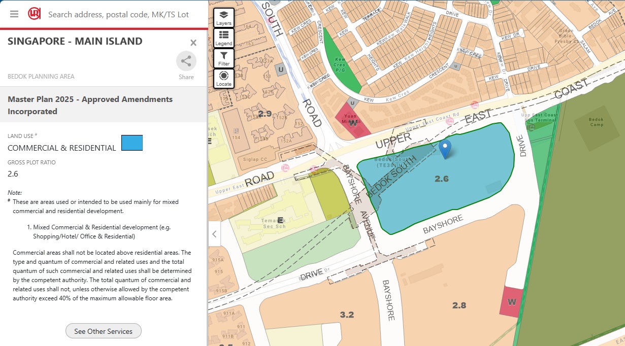Click the blue land use color swatch
Viewport: 625px width, 346px height.
point(132,143)
